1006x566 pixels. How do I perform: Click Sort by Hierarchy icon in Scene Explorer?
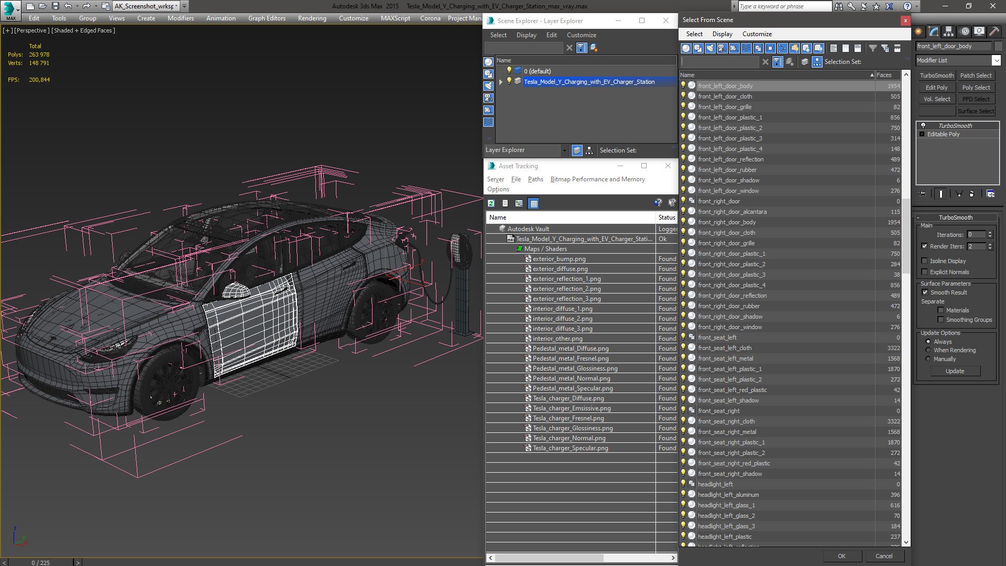pyautogui.click(x=589, y=150)
